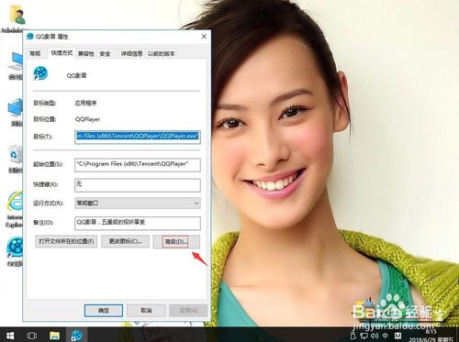Screen dimensions: 459x342
Task: Expand the 运行方式 dropdown
Action: 138,204
